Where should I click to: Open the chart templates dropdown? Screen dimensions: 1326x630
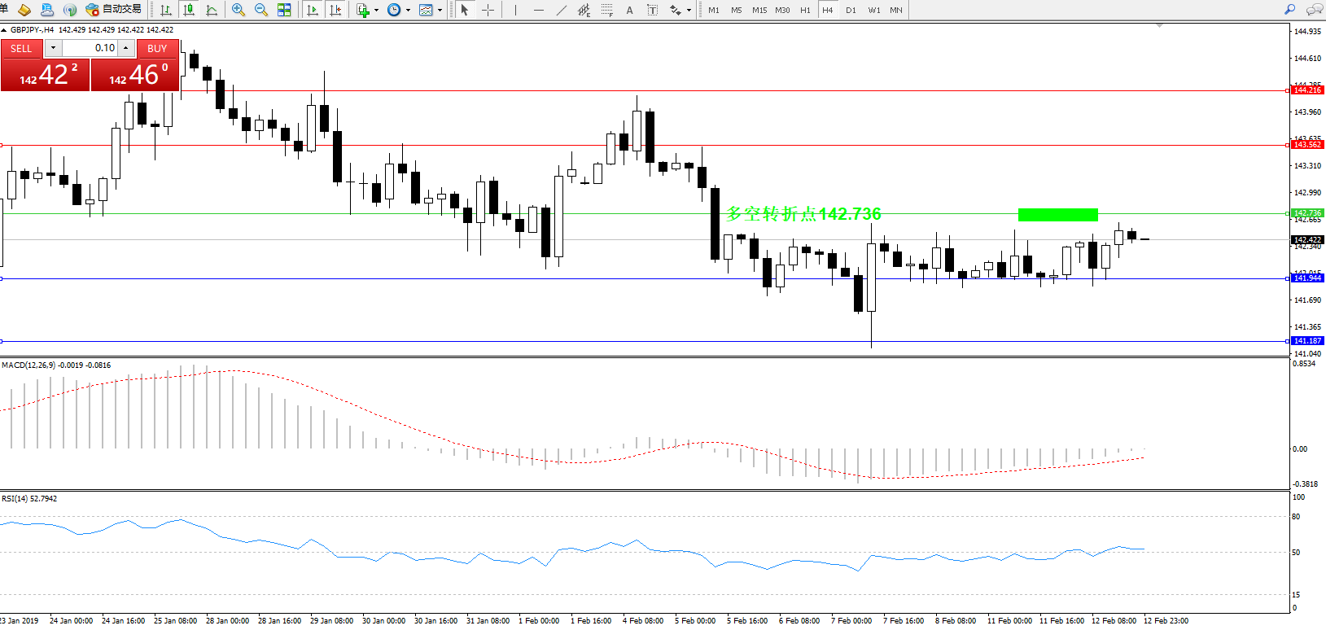[440, 11]
